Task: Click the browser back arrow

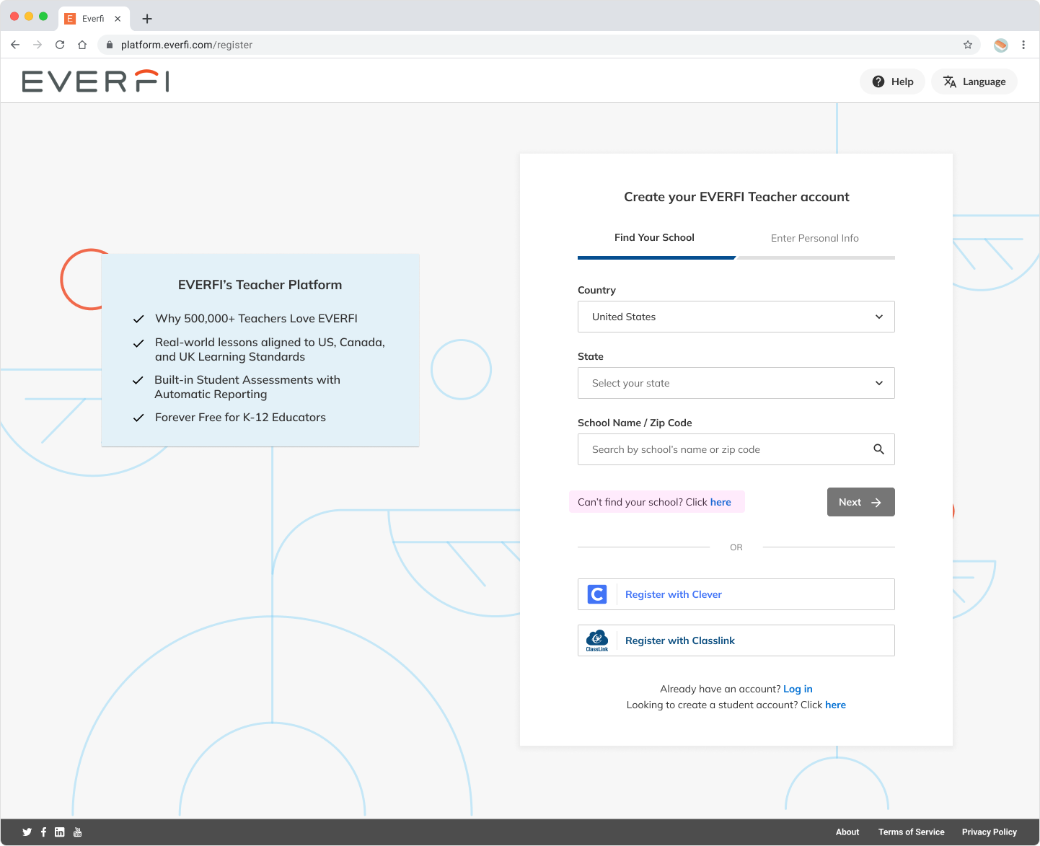Action: click(15, 45)
